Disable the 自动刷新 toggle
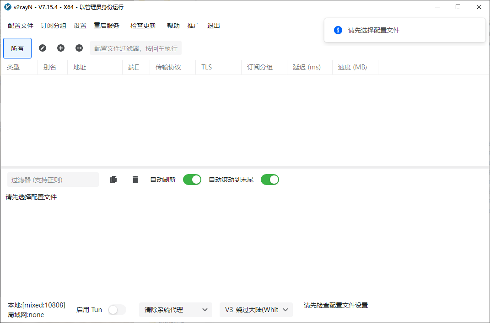The height and width of the screenshot is (323, 490). 192,180
